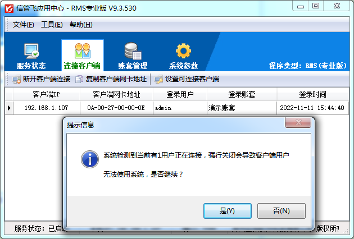354x239 pixels.
Task: Click the 复制客户端网卡地址 copy icon
Action: click(x=79, y=79)
